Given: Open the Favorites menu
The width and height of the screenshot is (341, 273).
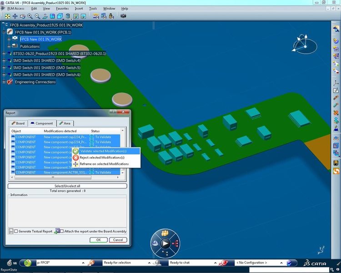Looking at the screenshot, I should tap(62, 9).
